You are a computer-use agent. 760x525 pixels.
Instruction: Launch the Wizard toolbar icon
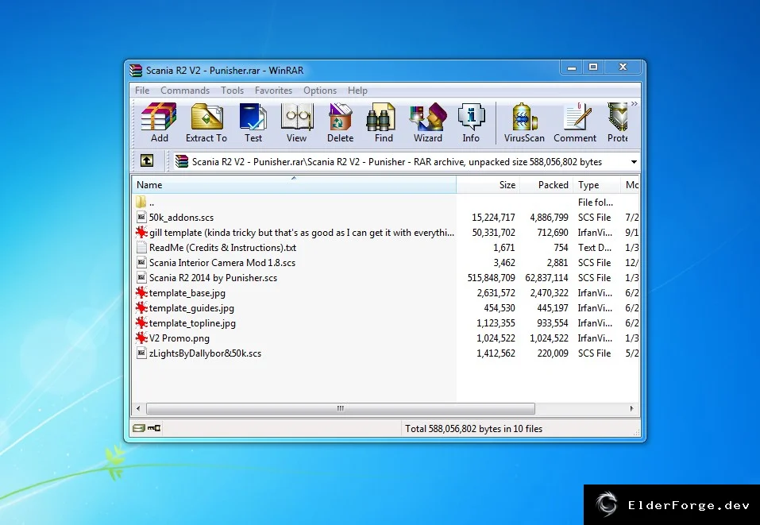427,122
